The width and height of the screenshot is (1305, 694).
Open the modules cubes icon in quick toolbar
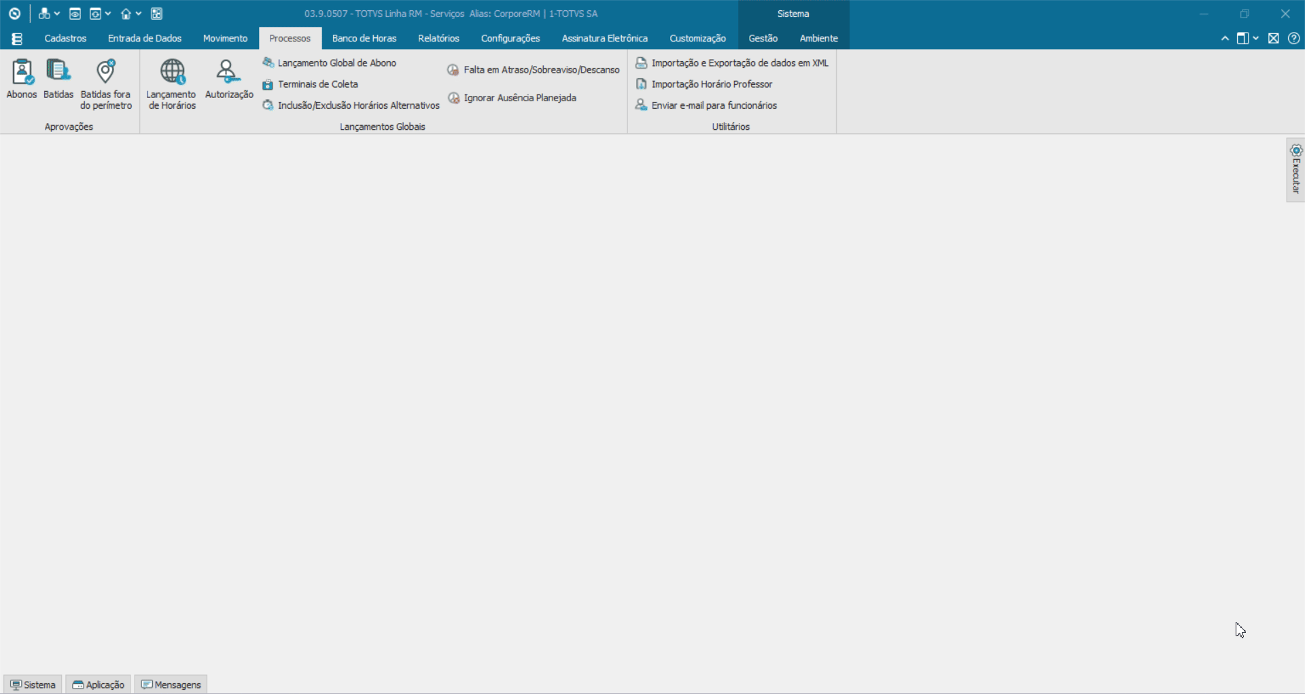(x=44, y=14)
